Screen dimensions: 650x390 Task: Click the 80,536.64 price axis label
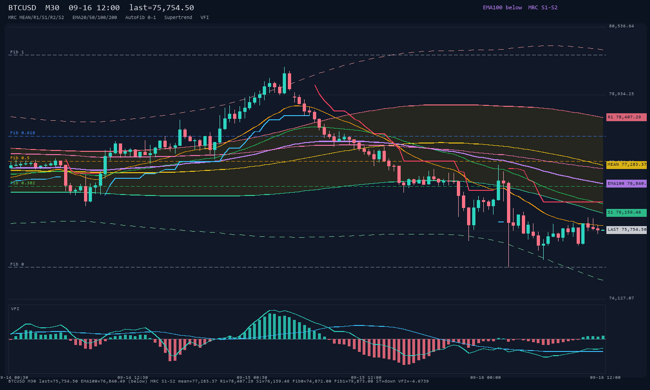click(x=621, y=26)
